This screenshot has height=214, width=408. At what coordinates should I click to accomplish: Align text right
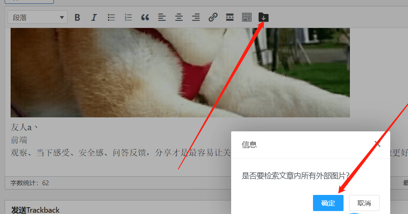pyautogui.click(x=196, y=17)
